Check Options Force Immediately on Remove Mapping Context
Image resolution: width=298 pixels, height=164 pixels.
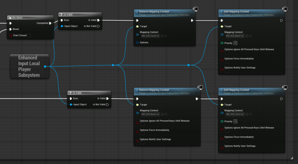click(143, 134)
